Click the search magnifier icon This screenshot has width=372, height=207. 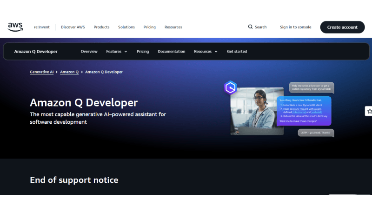[x=250, y=27]
